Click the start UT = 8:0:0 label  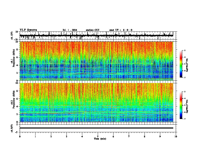pos(121,30)
